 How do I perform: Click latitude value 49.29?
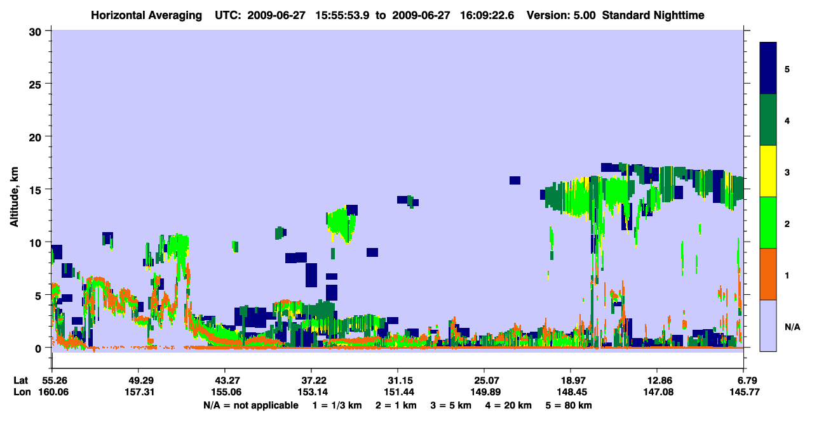click(138, 381)
